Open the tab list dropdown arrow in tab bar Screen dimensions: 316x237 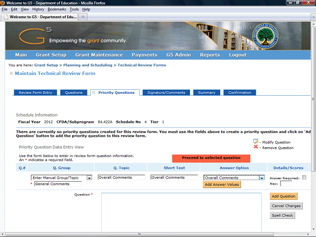click(x=313, y=17)
